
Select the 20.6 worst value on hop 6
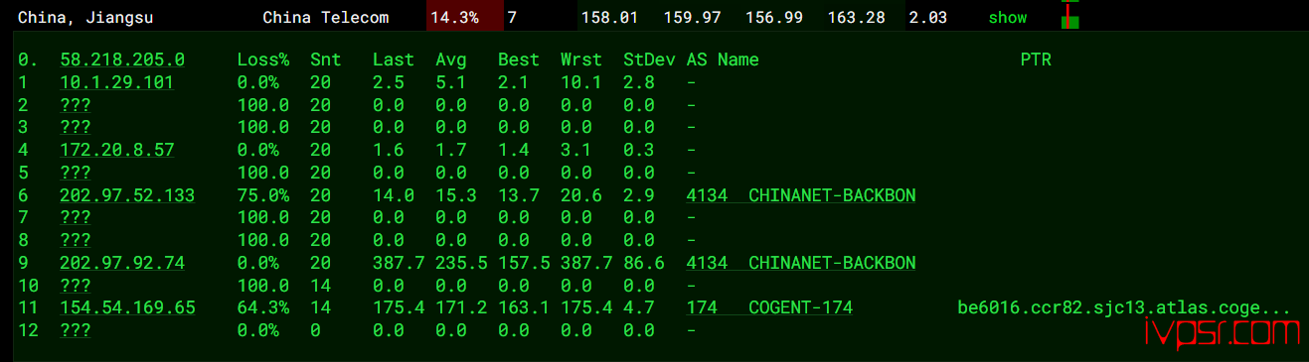click(581, 195)
